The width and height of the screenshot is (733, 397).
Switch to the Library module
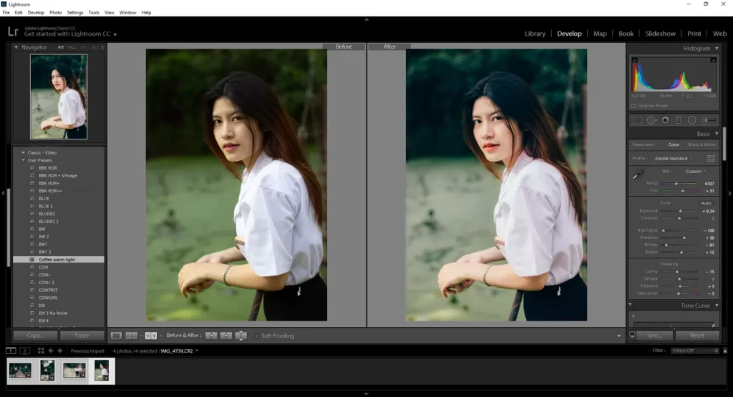(535, 34)
